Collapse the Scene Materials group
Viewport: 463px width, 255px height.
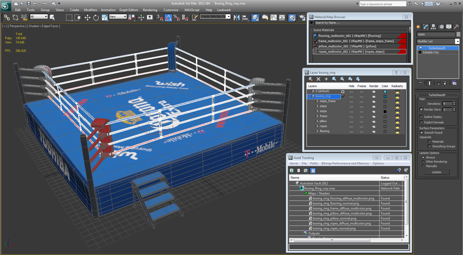312,30
